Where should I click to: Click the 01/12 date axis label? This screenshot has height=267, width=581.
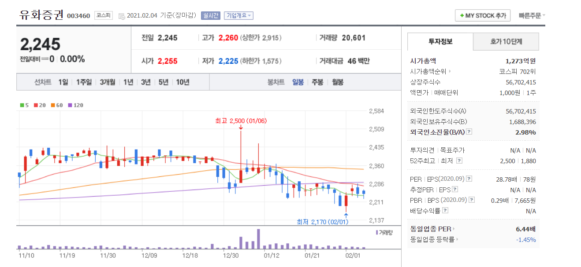pos(272,255)
